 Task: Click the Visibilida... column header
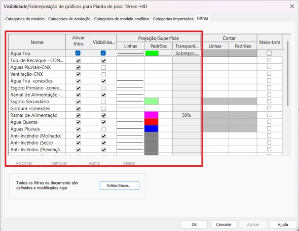click(103, 42)
